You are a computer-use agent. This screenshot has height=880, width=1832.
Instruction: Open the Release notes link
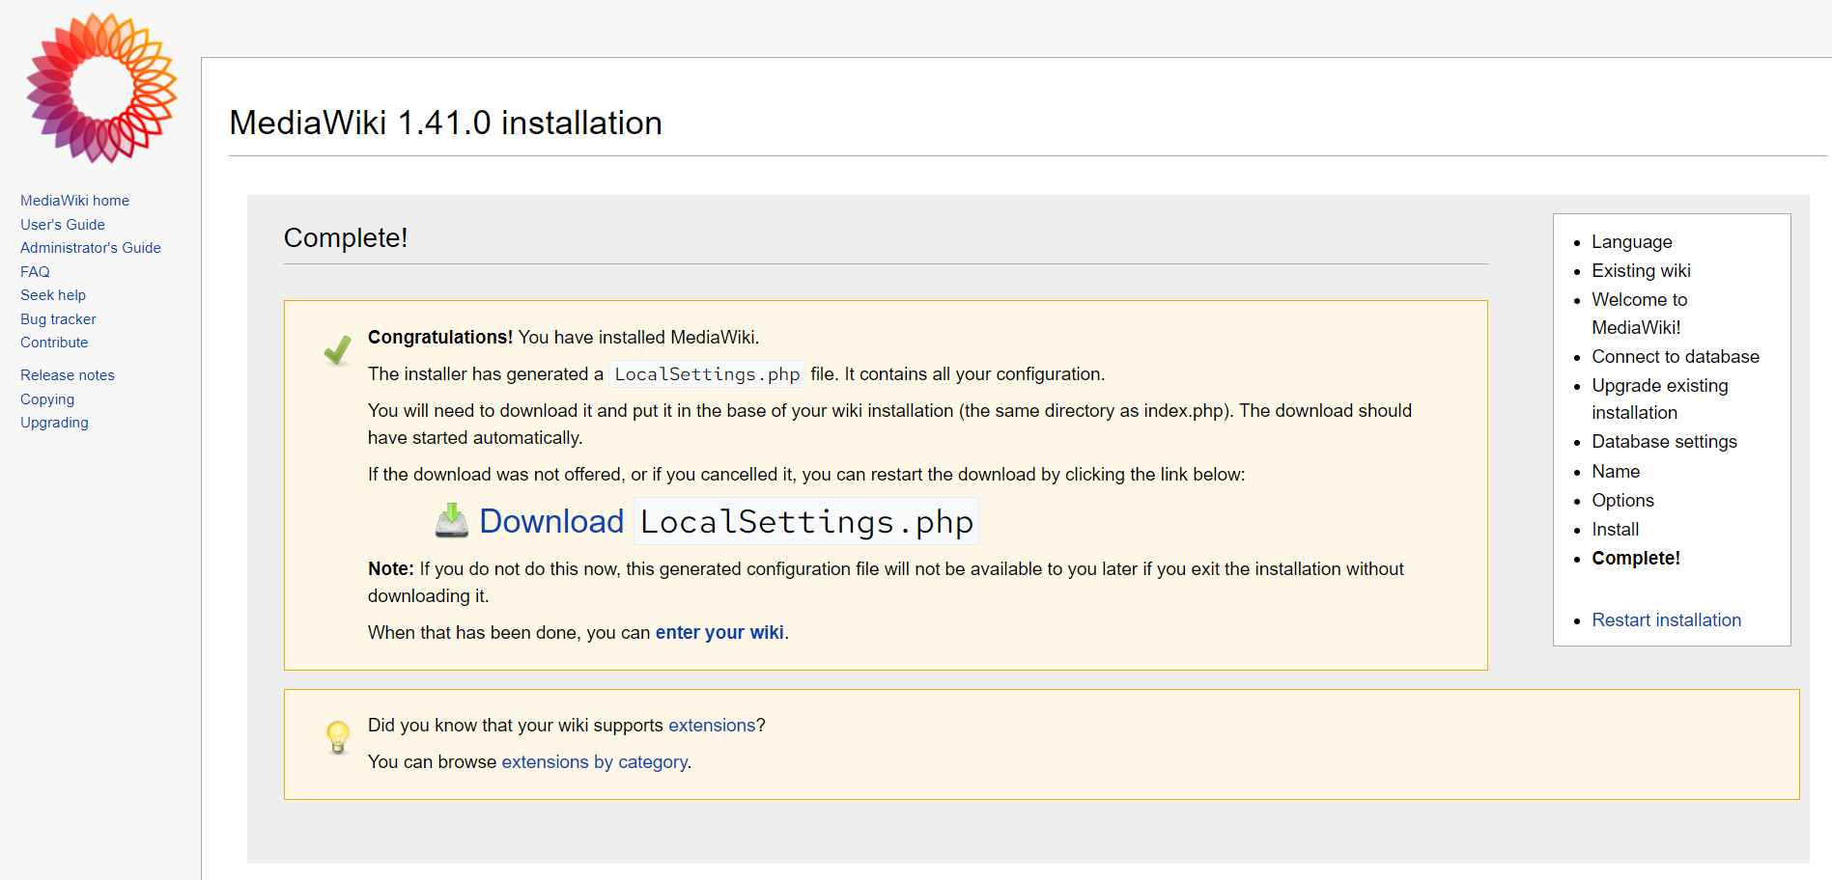(68, 375)
